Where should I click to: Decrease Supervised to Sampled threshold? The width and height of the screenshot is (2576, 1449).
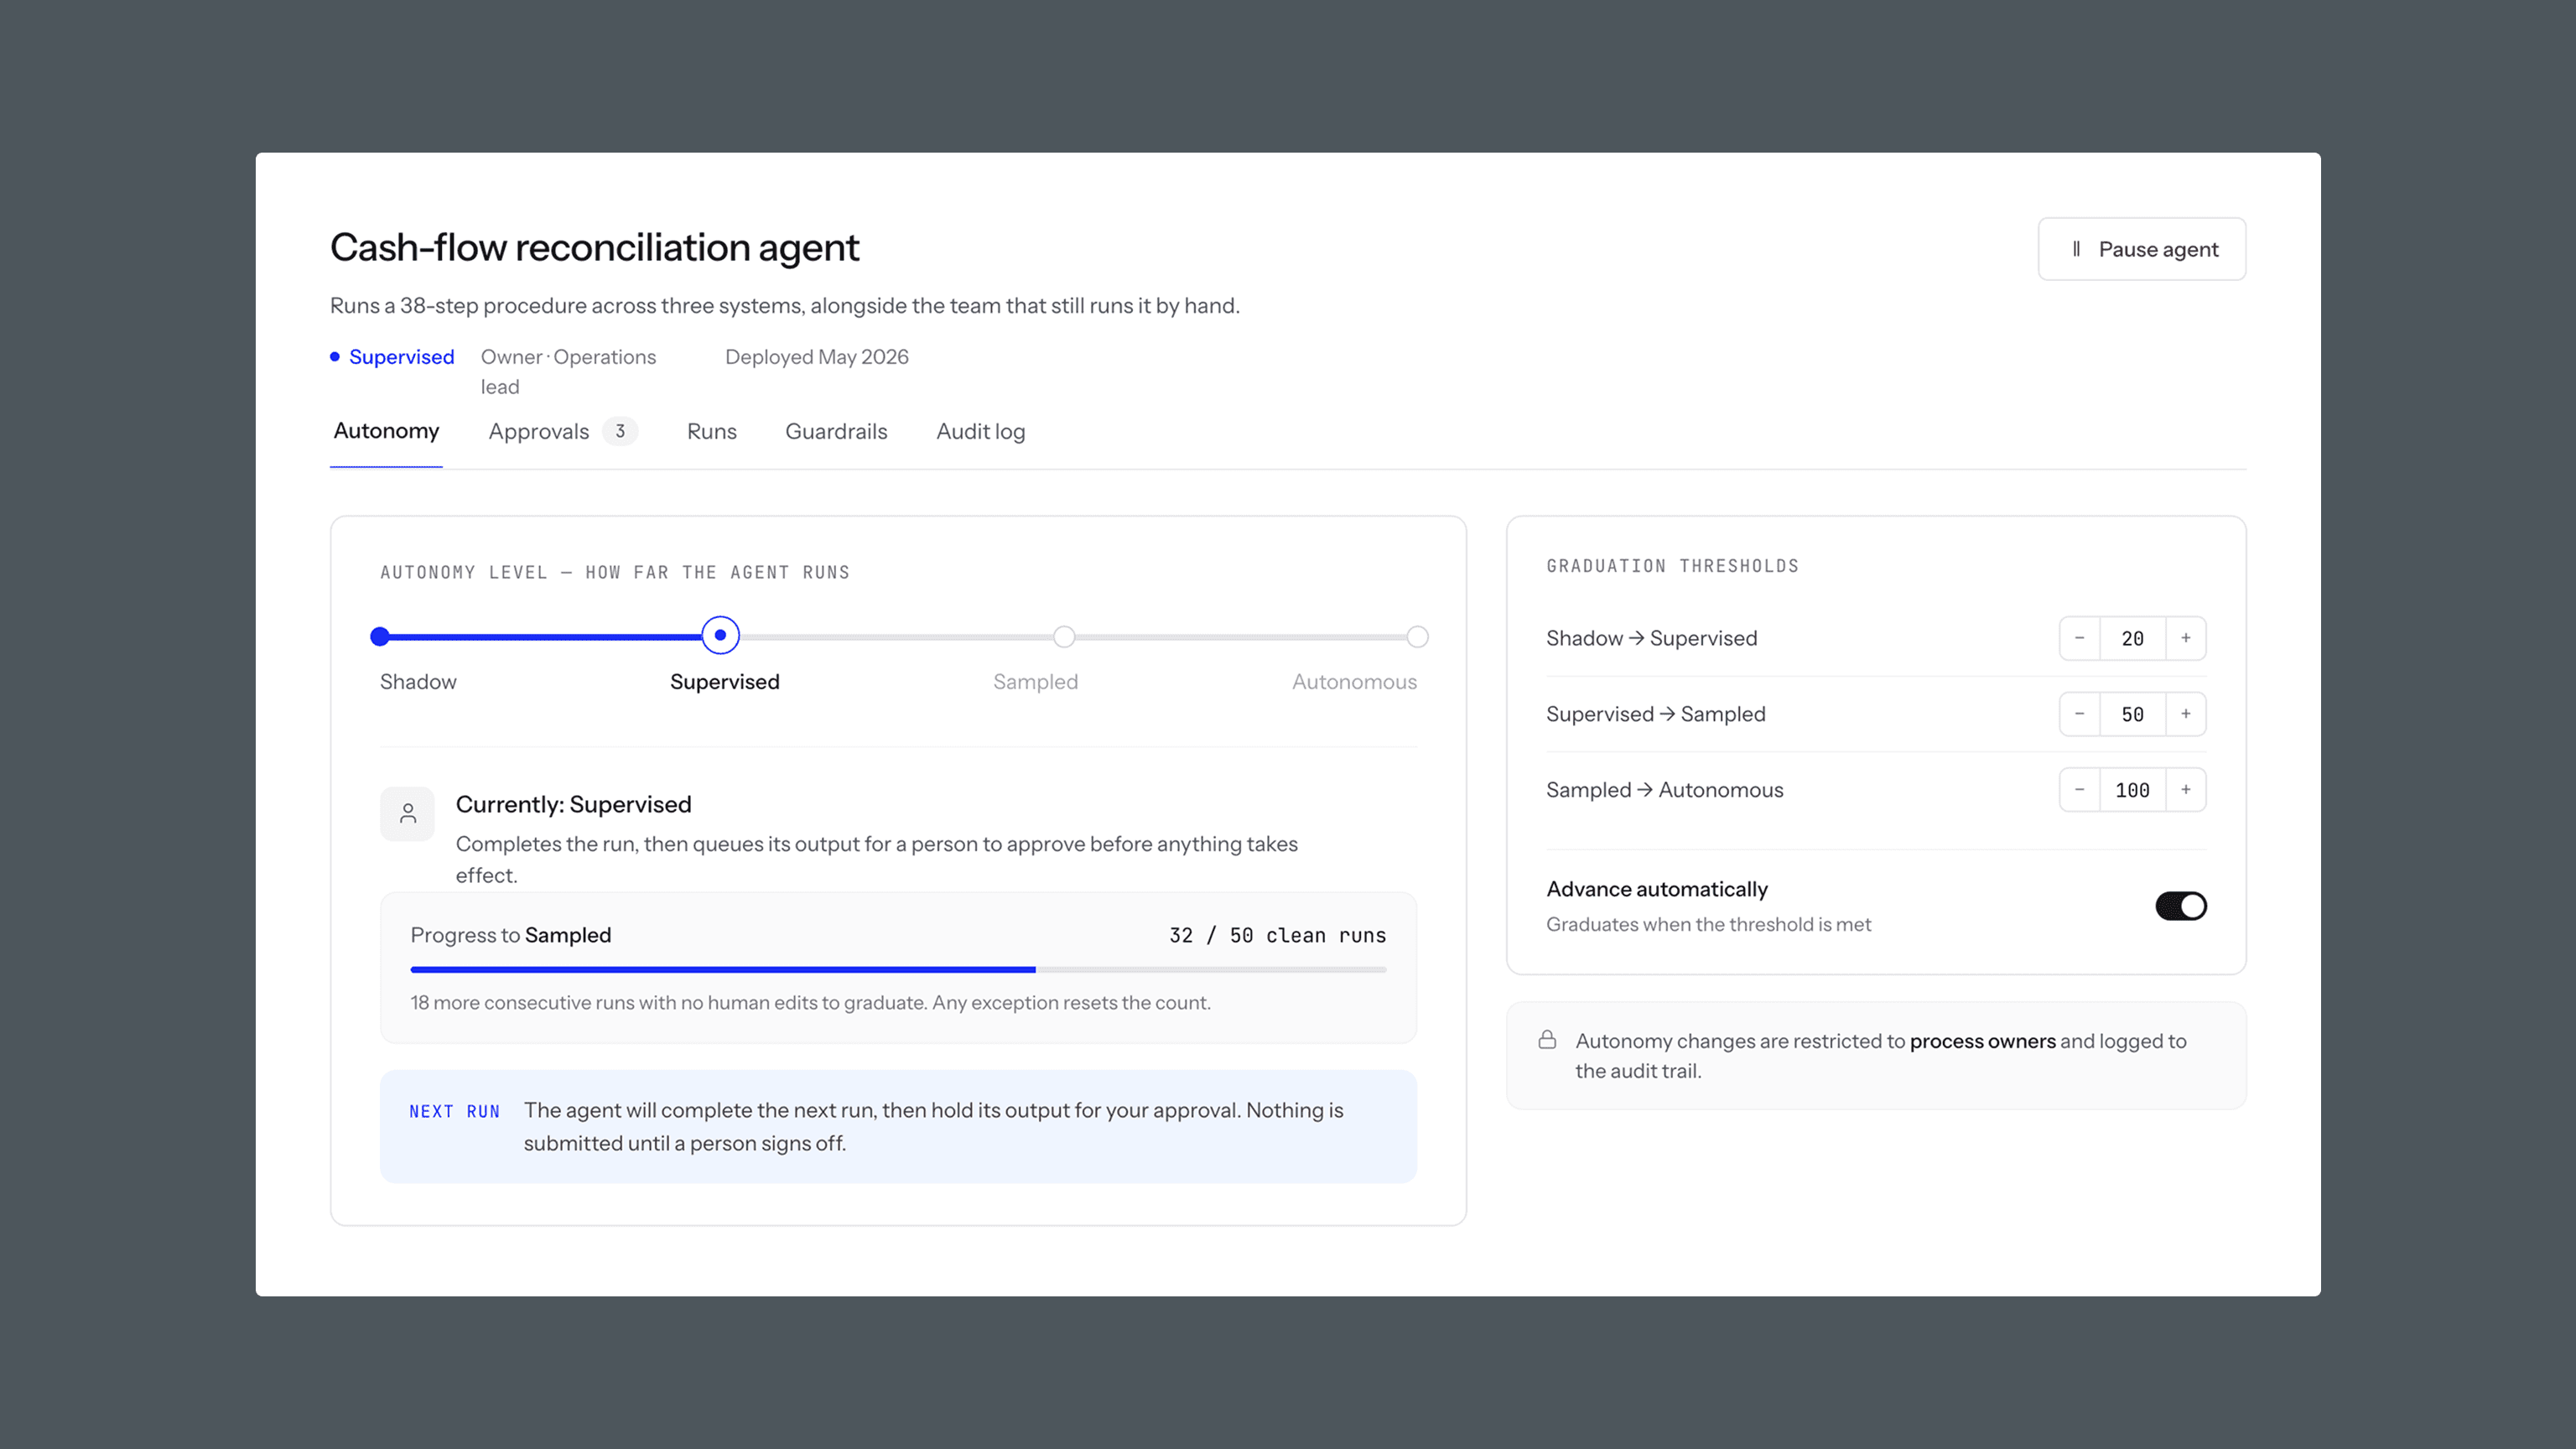pos(2079,714)
